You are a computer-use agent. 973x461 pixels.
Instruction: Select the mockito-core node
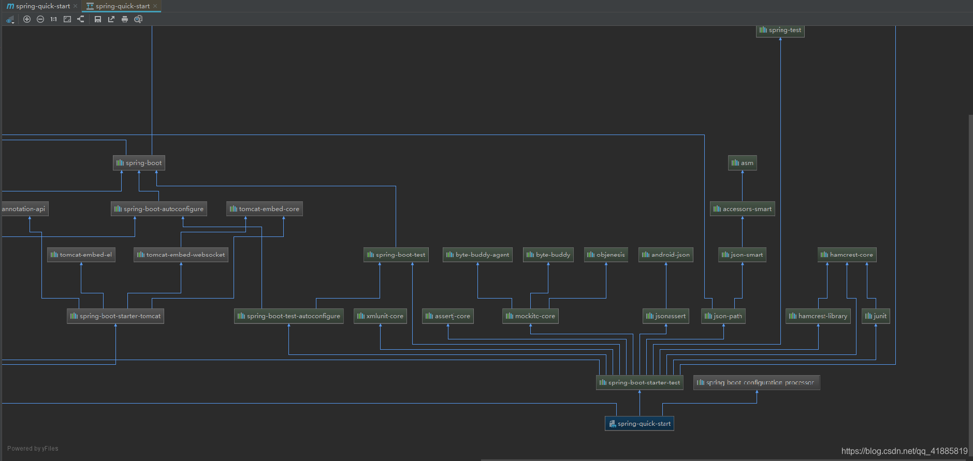pos(530,316)
